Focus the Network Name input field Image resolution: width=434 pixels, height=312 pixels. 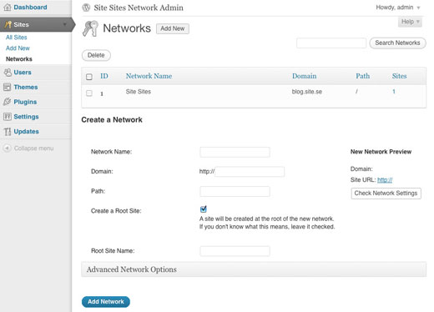[235, 152]
